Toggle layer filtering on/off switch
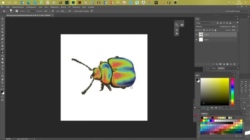This screenshot has height=140, width=250. tap(237, 23)
